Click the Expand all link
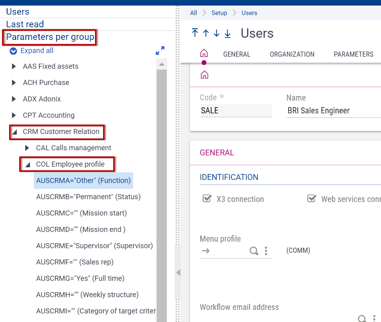Viewport: 381px width, 322px height. click(x=36, y=51)
